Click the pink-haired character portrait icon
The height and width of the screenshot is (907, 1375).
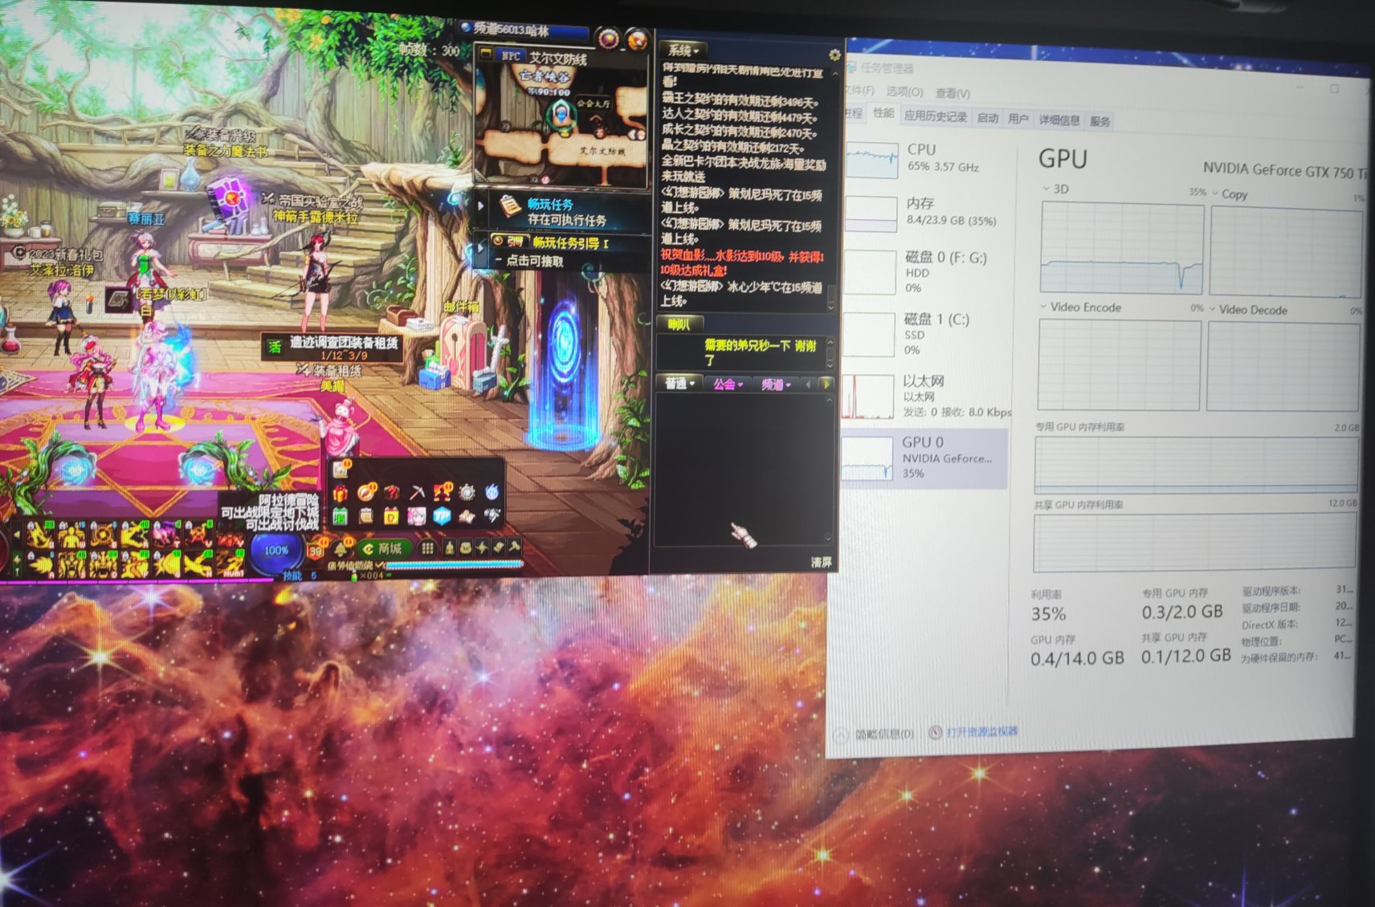(x=417, y=516)
